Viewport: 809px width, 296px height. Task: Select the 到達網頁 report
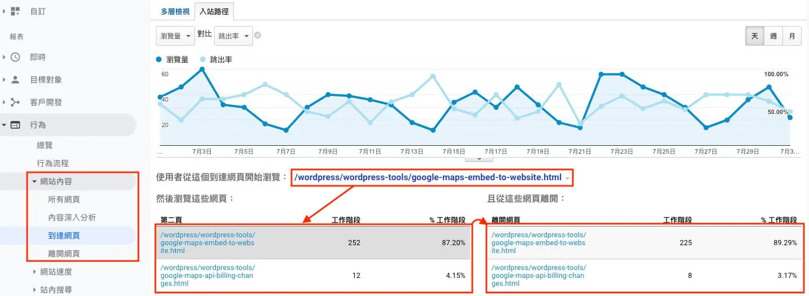(x=64, y=236)
